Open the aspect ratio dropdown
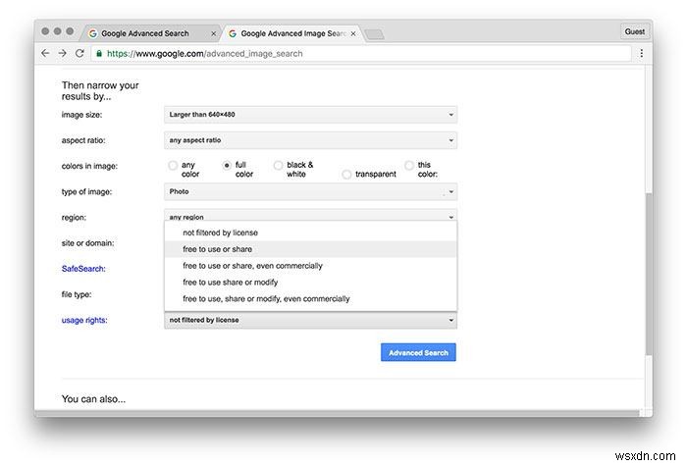 coord(311,140)
